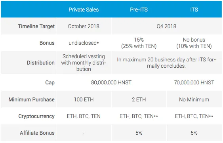This screenshot has width=223, height=143.
Task: Click the ITS column header
Action: [194, 10]
